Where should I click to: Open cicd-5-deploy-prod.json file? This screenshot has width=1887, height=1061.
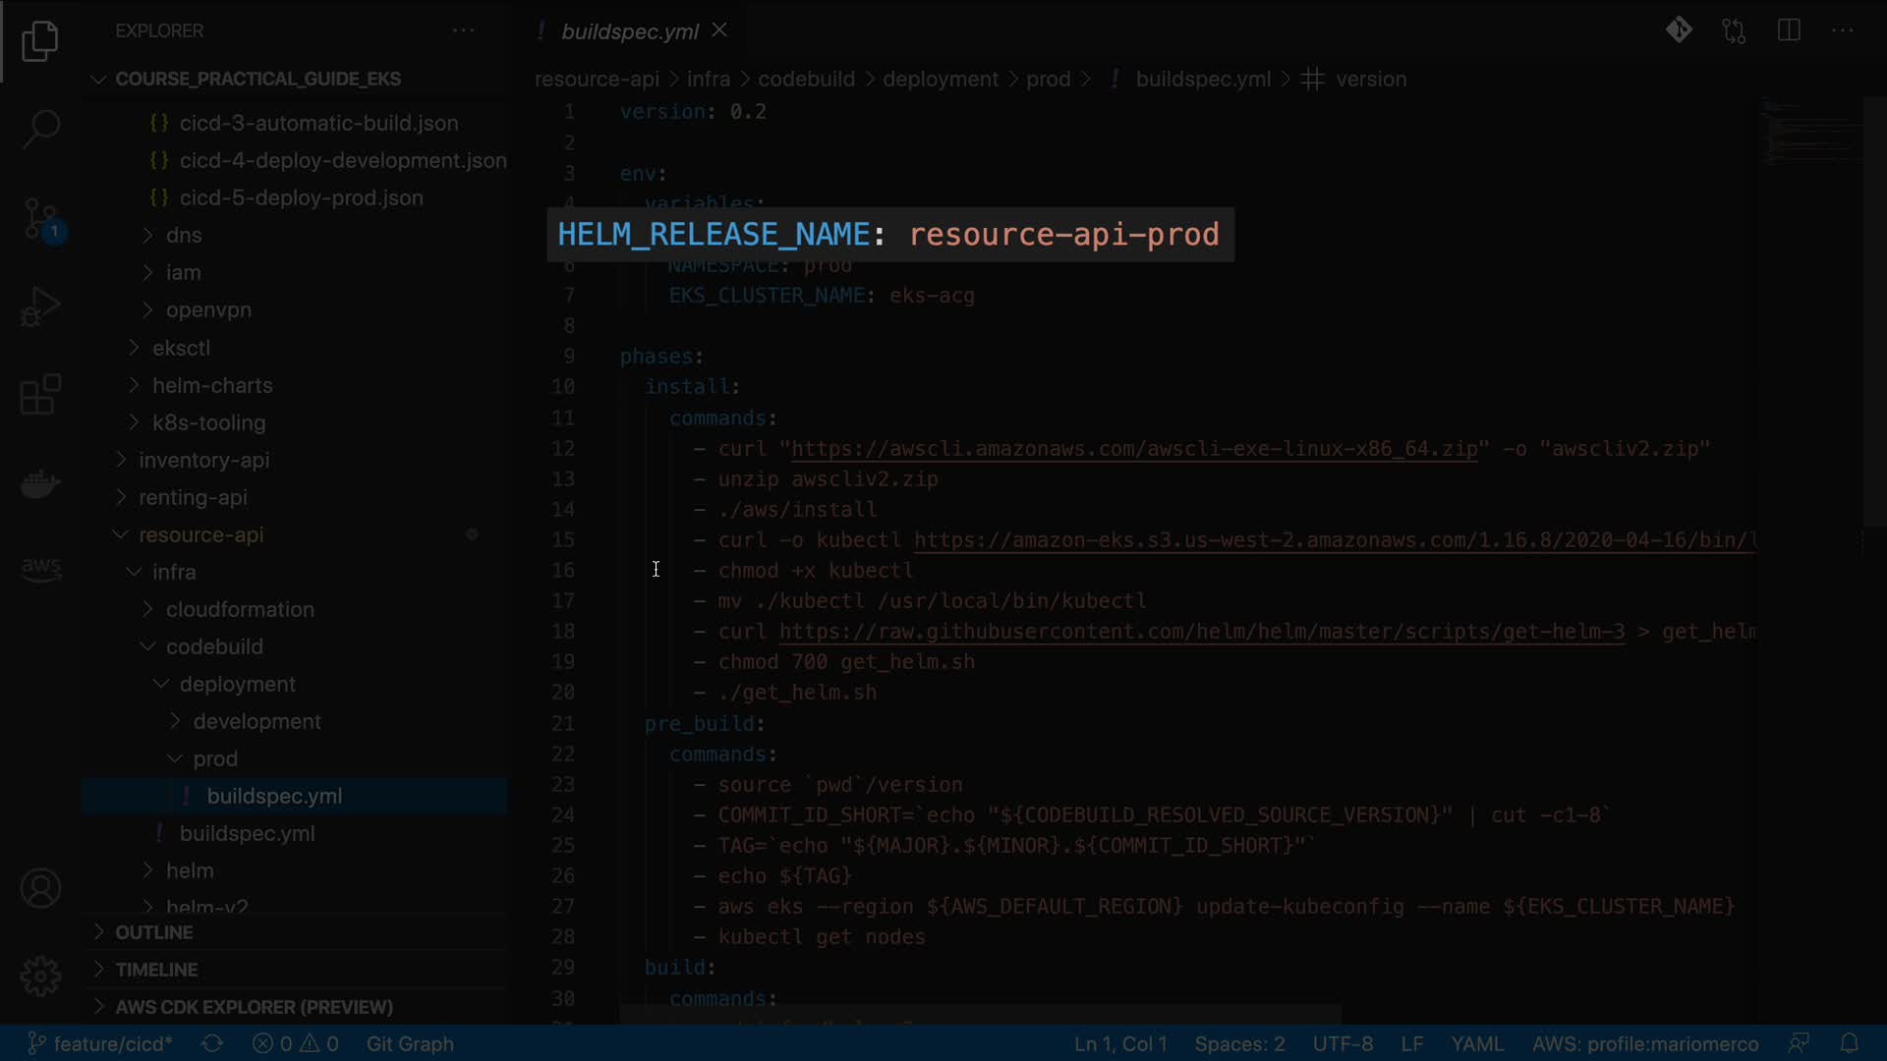301,197
